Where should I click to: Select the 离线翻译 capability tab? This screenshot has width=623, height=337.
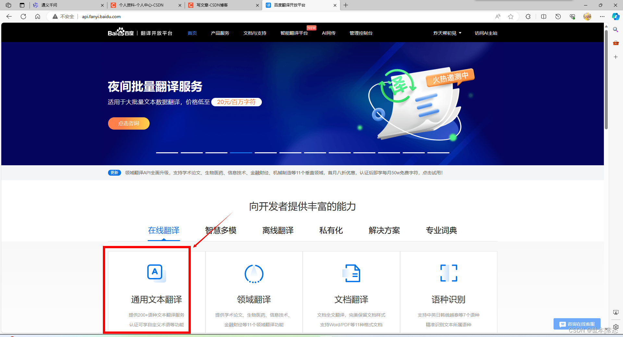278,230
